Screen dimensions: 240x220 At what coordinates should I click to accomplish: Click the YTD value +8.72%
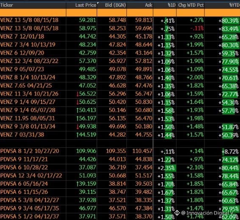[230, 152]
